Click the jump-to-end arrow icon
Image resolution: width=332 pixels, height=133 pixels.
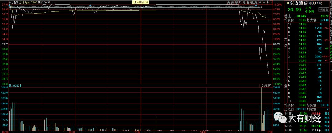coord(267,2)
